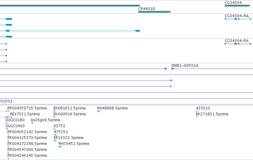The image size is (253, 160).
Task: Click the EP13322.3prime EST glyph
Action: pyautogui.click(x=55, y=141)
